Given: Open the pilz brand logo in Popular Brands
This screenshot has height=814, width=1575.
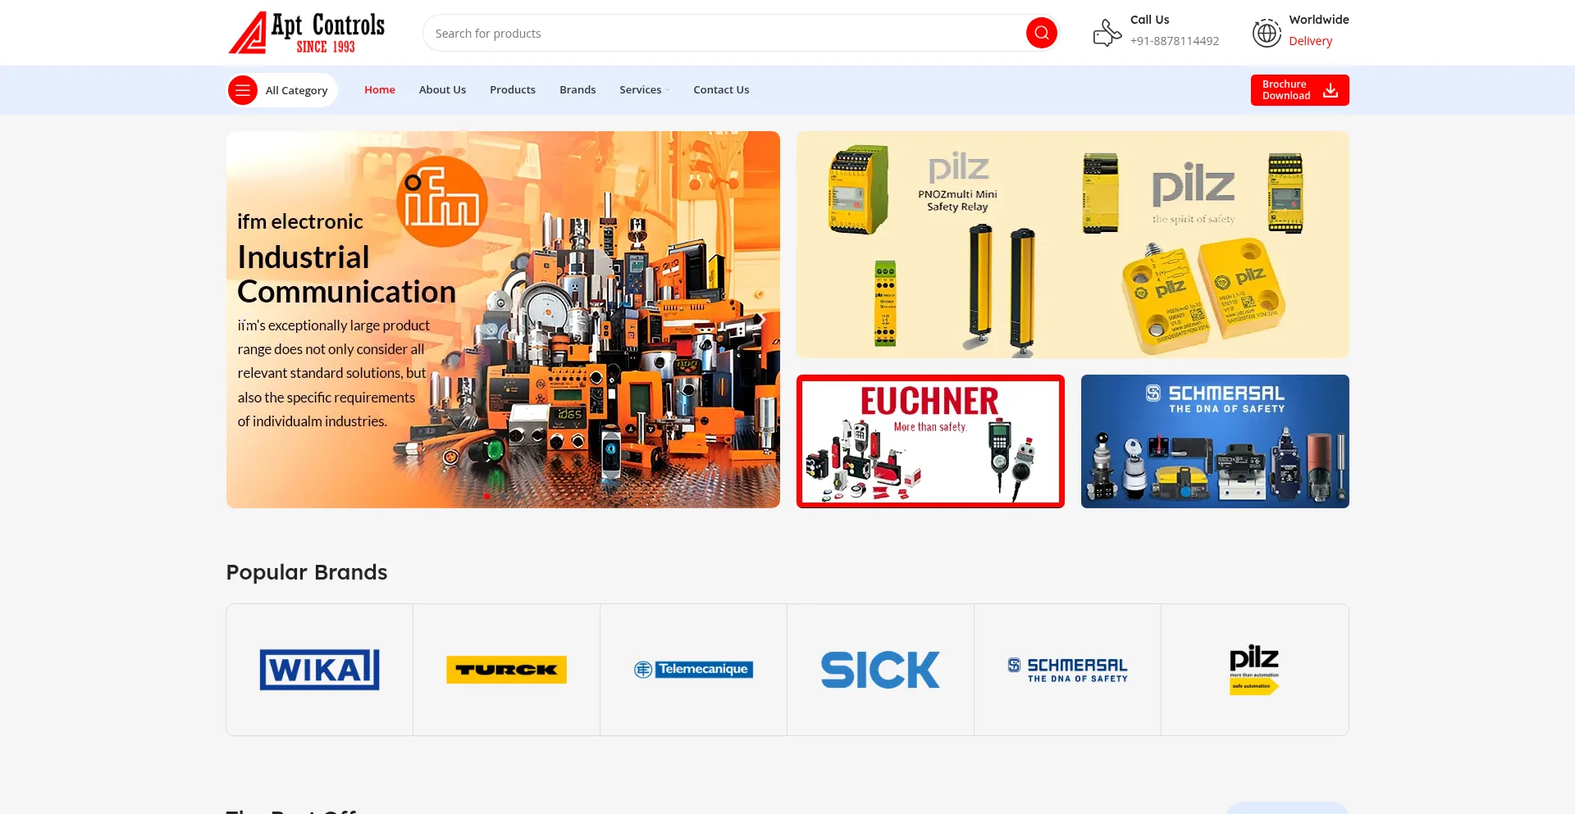Looking at the screenshot, I should (1254, 670).
